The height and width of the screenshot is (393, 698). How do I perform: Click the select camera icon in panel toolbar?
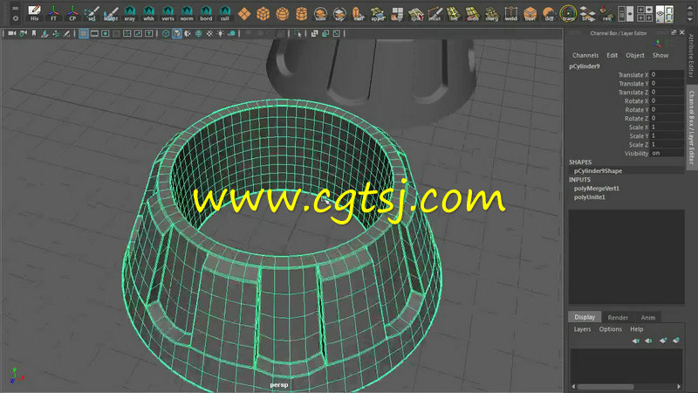(x=12, y=33)
